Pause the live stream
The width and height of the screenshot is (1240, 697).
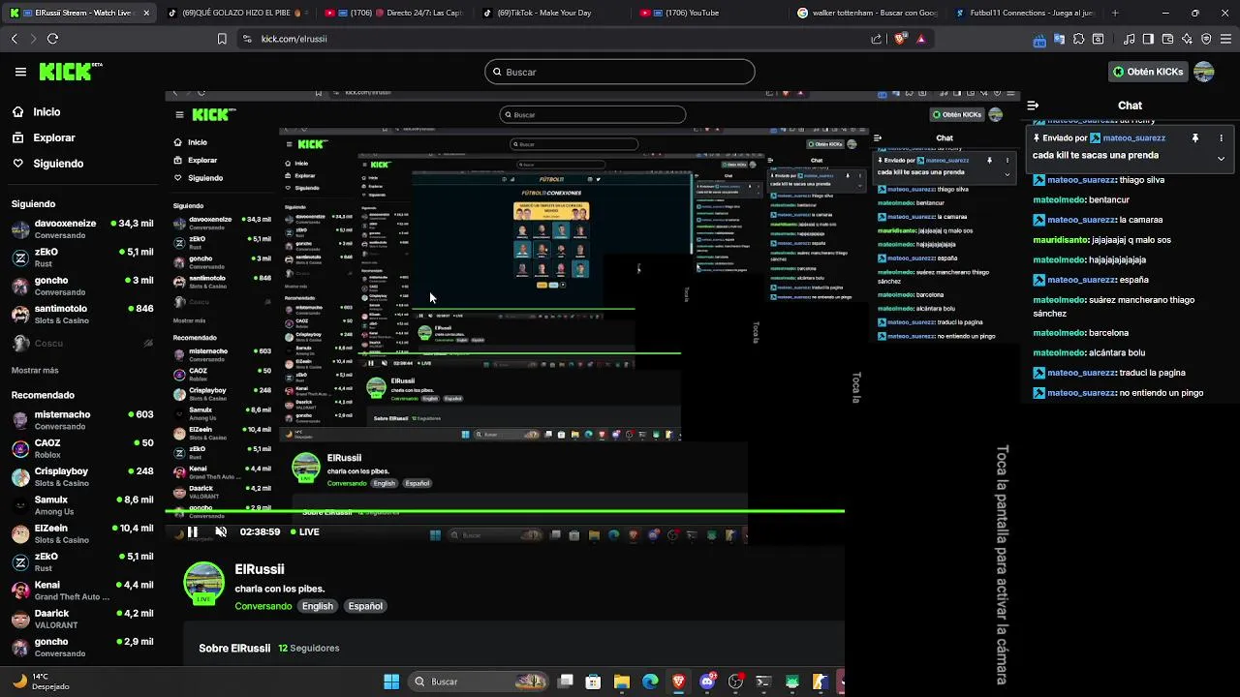tap(193, 531)
